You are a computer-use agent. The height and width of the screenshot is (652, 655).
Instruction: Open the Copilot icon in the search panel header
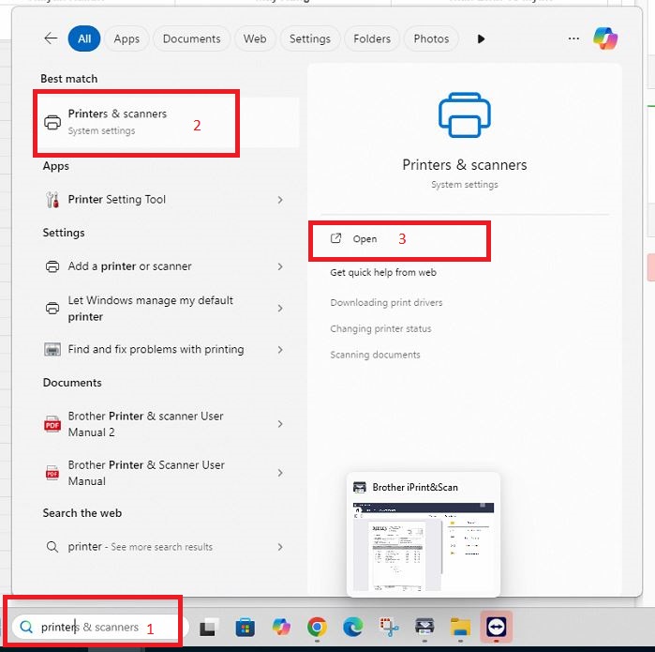[x=605, y=38]
